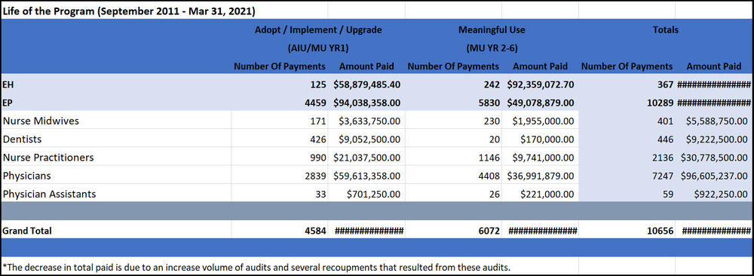This screenshot has width=754, height=276.
Task: Select the overflowed #### amount in EH row
Action: pyautogui.click(x=714, y=84)
